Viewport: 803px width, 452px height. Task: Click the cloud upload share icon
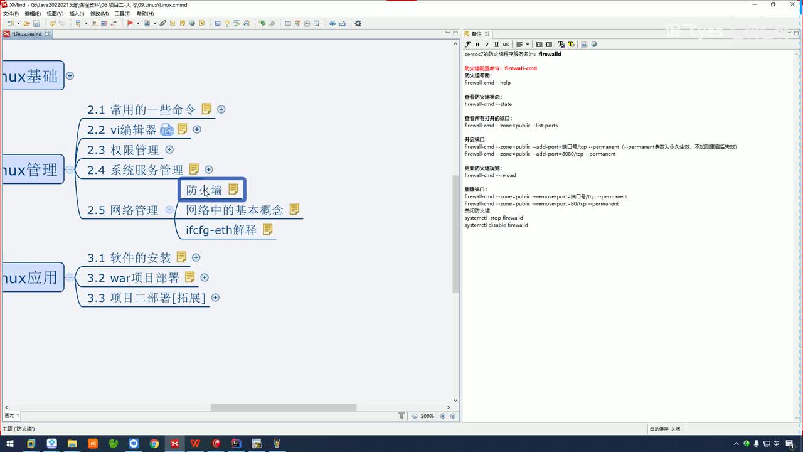[332, 24]
